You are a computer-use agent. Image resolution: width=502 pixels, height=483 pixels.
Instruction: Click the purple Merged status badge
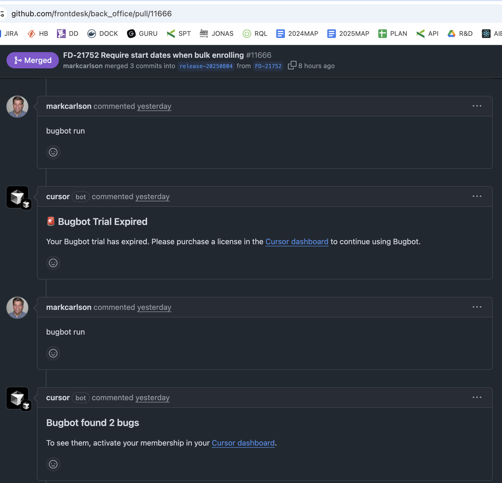click(33, 60)
